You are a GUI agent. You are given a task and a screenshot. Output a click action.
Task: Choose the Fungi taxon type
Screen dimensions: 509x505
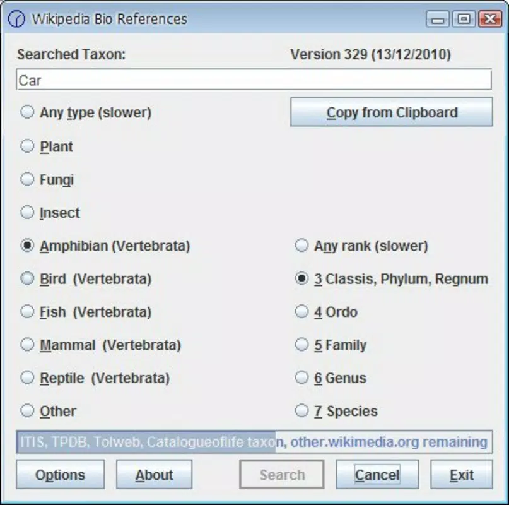pyautogui.click(x=47, y=179)
